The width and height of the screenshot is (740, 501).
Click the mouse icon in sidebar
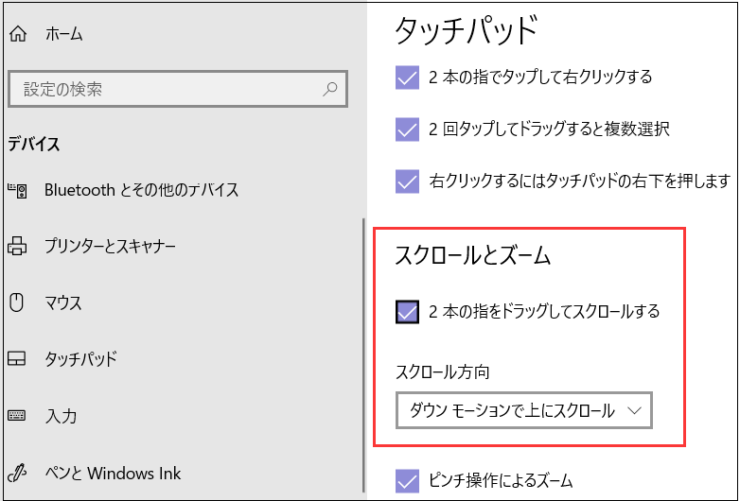click(x=17, y=303)
